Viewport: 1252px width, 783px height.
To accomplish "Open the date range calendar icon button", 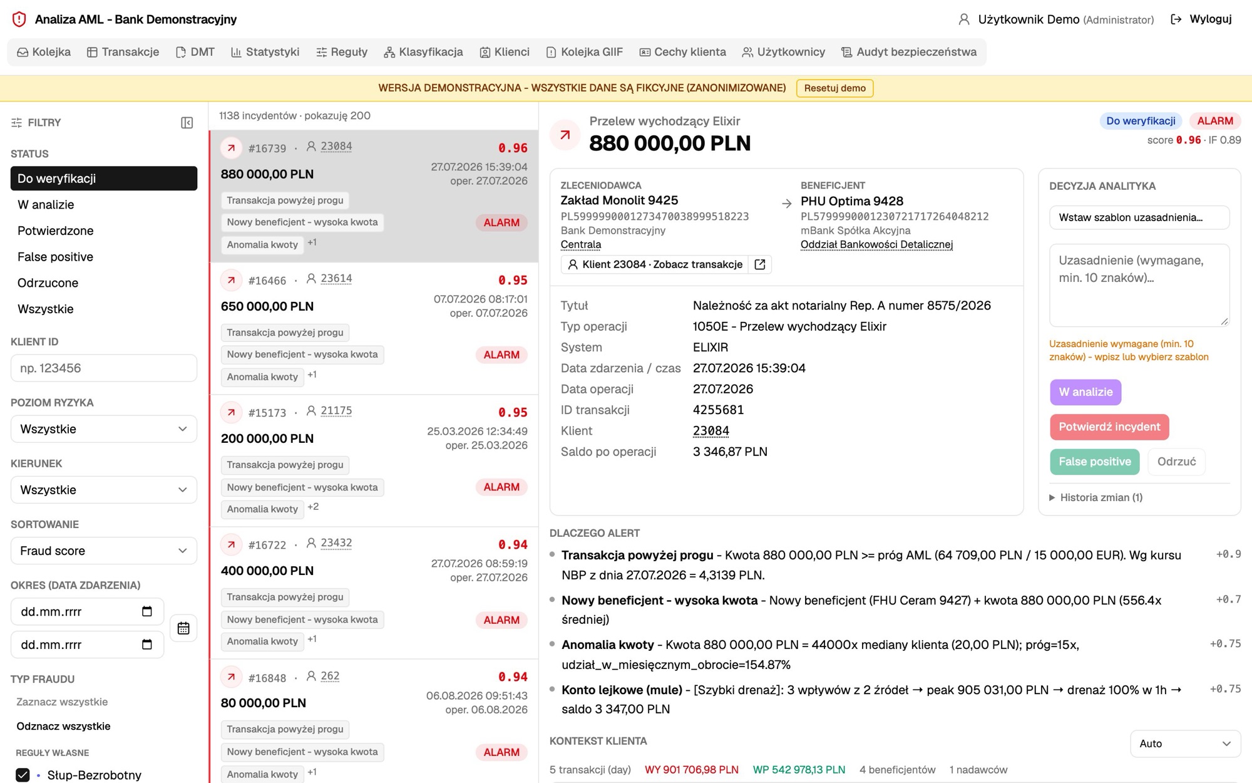I will (183, 628).
